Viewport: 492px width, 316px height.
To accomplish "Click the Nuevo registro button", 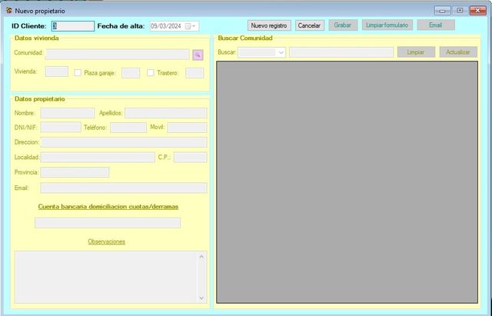I will point(269,25).
